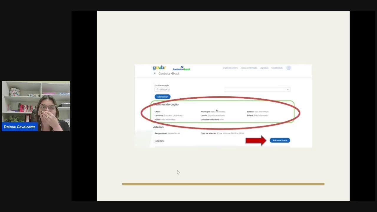Click the Locais: 1 local cadastrado text
The height and width of the screenshot is (212, 377).
click(x=213, y=116)
